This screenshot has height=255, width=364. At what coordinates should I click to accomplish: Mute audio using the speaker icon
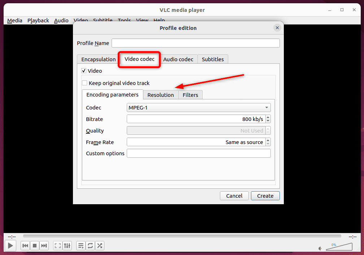tap(320, 248)
